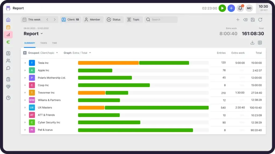Expand the UX Masters row
Image resolution: width=275 pixels, height=154 pixels.
[x=25, y=107]
